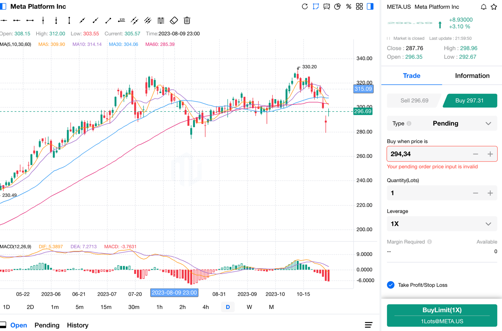Click the percent sign icon
The image size is (502, 331).
[x=348, y=7]
